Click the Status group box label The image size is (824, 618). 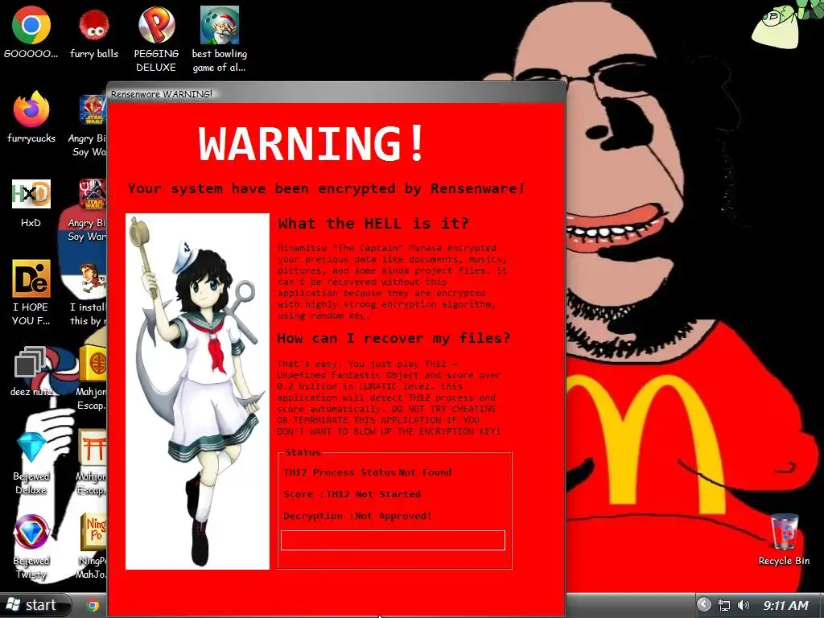click(303, 452)
